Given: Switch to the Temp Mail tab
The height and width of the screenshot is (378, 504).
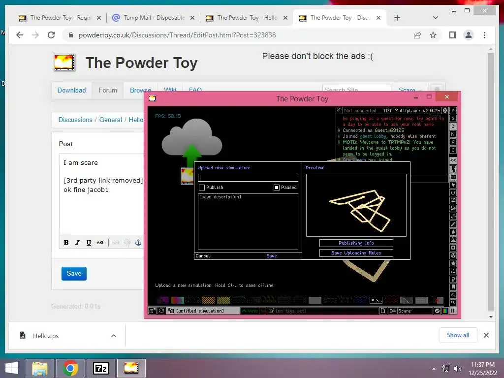Looking at the screenshot, I should [x=154, y=18].
